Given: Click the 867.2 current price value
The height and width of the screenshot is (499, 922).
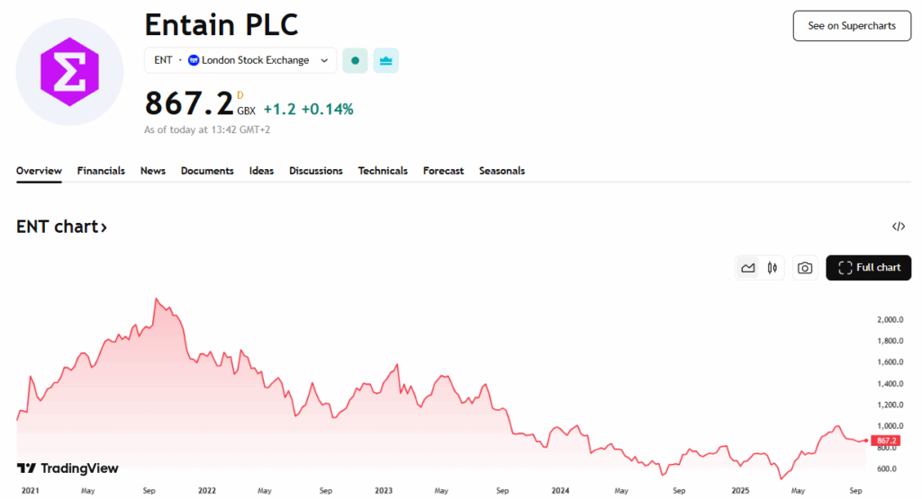Looking at the screenshot, I should click(x=189, y=103).
